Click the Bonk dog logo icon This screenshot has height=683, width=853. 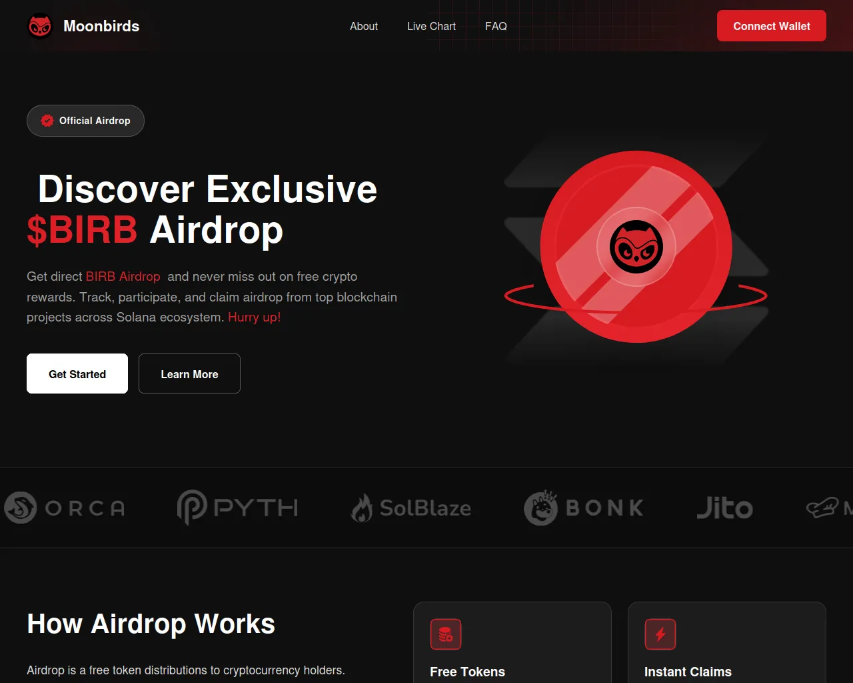click(540, 508)
